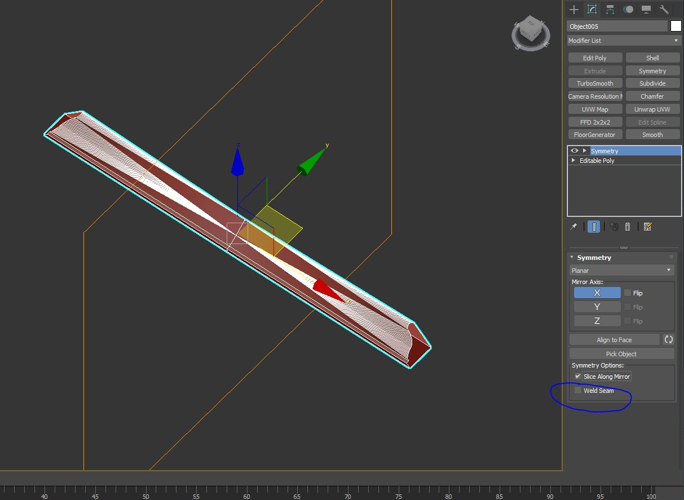Expand the Editable Poly stack entry

tap(573, 161)
